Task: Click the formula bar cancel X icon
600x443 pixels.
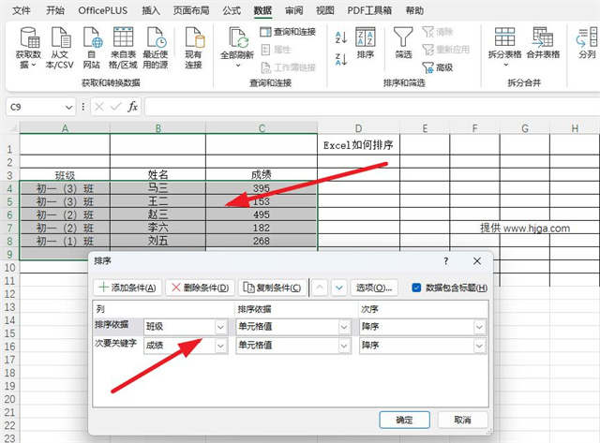Action: coord(99,107)
